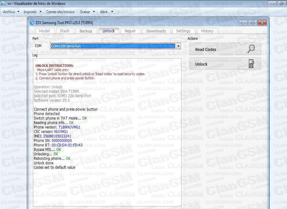Viewport: 287px width, 209px height.
Task: Click the magnifier icon on Read Codes
Action: coord(251,49)
